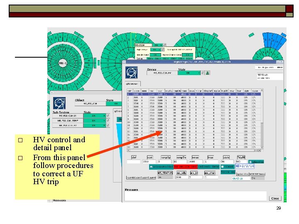The height and width of the screenshot is (224, 299).
Task: Click the ME+1 disk center label
Action: 63,63
